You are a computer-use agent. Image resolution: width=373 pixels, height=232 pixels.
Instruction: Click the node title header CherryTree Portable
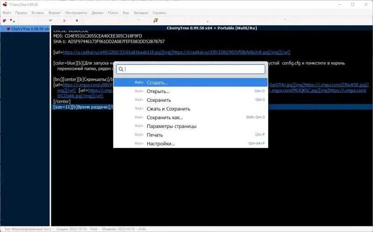pyautogui.click(x=212, y=28)
